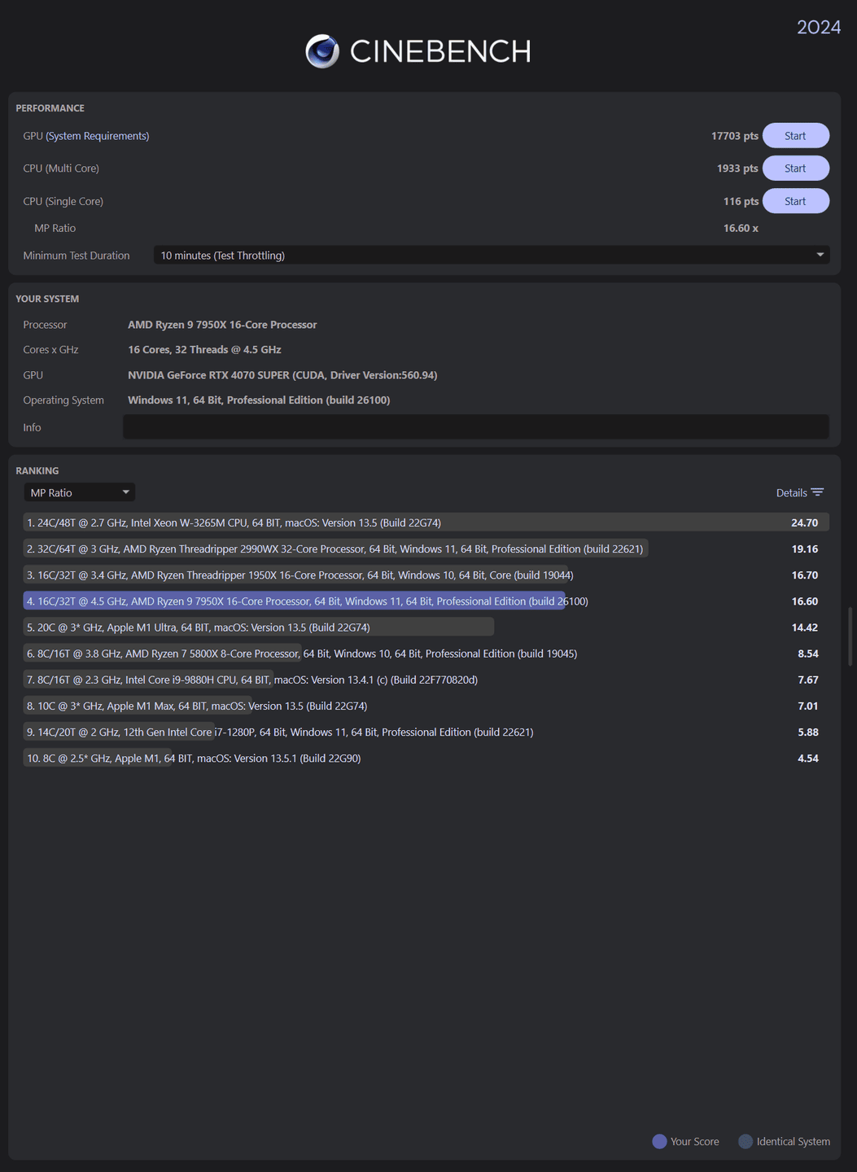Screen dimensions: 857x1172
Task: Click the NVIDIA GeForce RTX 4070 SUPER text
Action: (x=282, y=375)
